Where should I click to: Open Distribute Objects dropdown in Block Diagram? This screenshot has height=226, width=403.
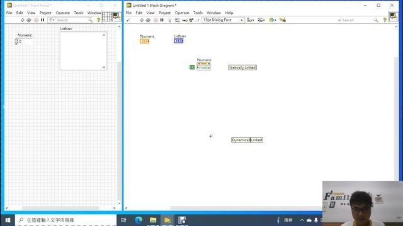[261, 20]
